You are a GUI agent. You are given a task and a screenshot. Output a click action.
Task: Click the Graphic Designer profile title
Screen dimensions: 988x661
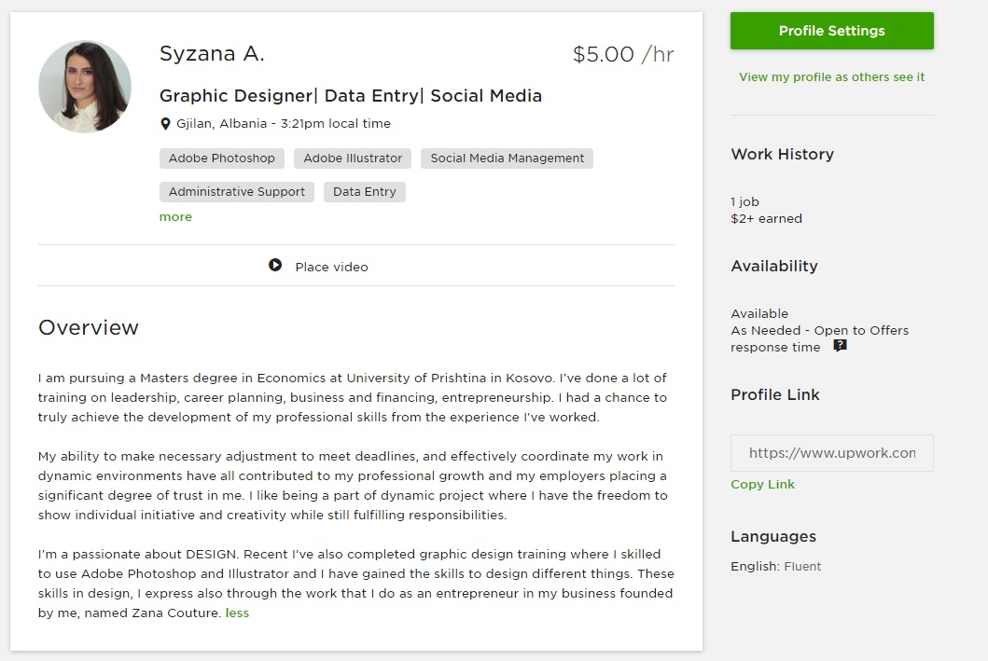351,96
